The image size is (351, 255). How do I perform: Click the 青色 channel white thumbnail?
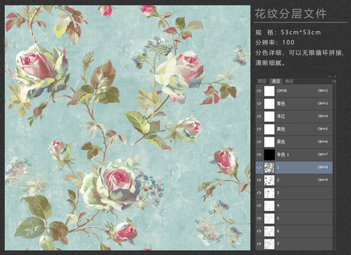[x=269, y=103]
